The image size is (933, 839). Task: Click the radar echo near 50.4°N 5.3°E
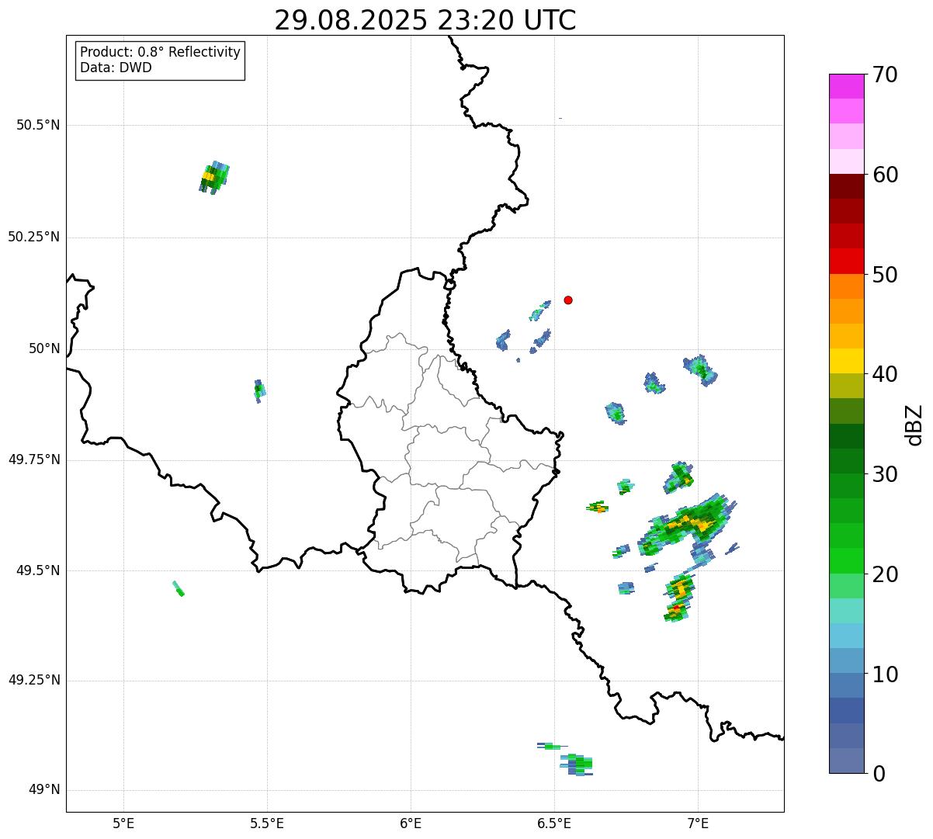[x=213, y=178]
